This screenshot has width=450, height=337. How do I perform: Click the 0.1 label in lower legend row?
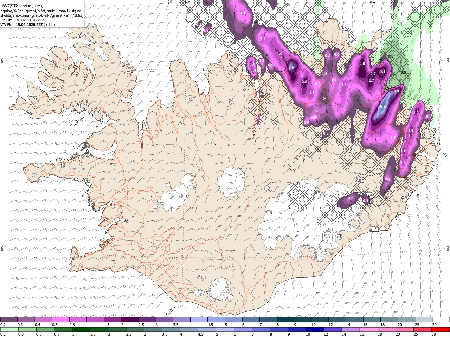[2, 334]
